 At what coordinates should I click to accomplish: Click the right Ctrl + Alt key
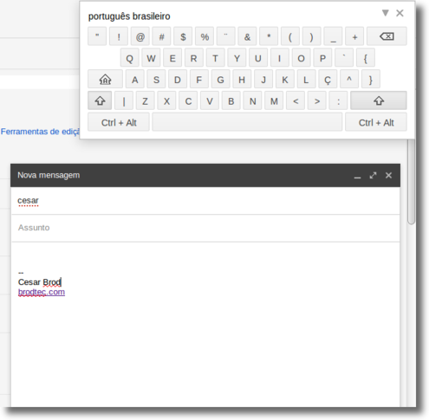click(x=376, y=122)
